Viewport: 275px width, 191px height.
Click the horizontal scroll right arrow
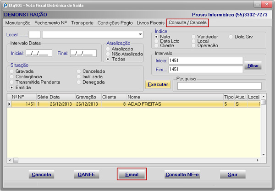[x=258, y=160]
